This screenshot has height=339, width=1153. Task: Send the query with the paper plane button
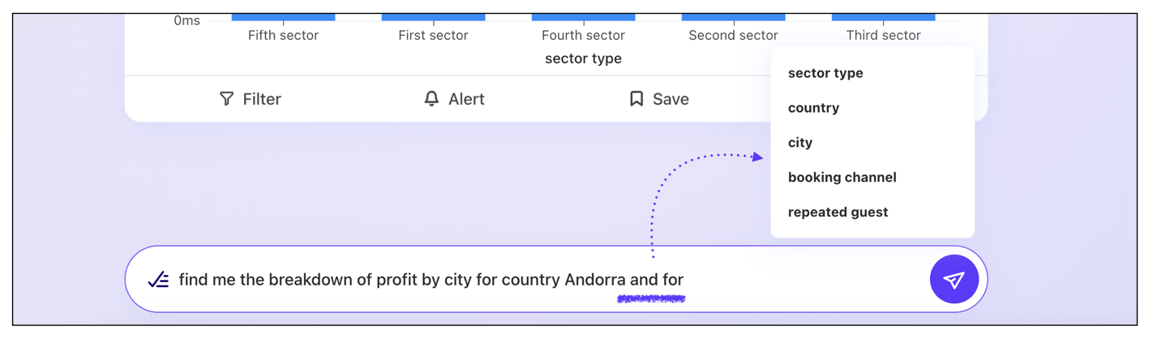pos(954,280)
